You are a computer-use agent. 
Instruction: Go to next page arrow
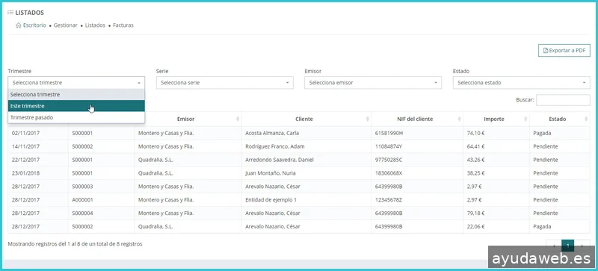coord(582,246)
